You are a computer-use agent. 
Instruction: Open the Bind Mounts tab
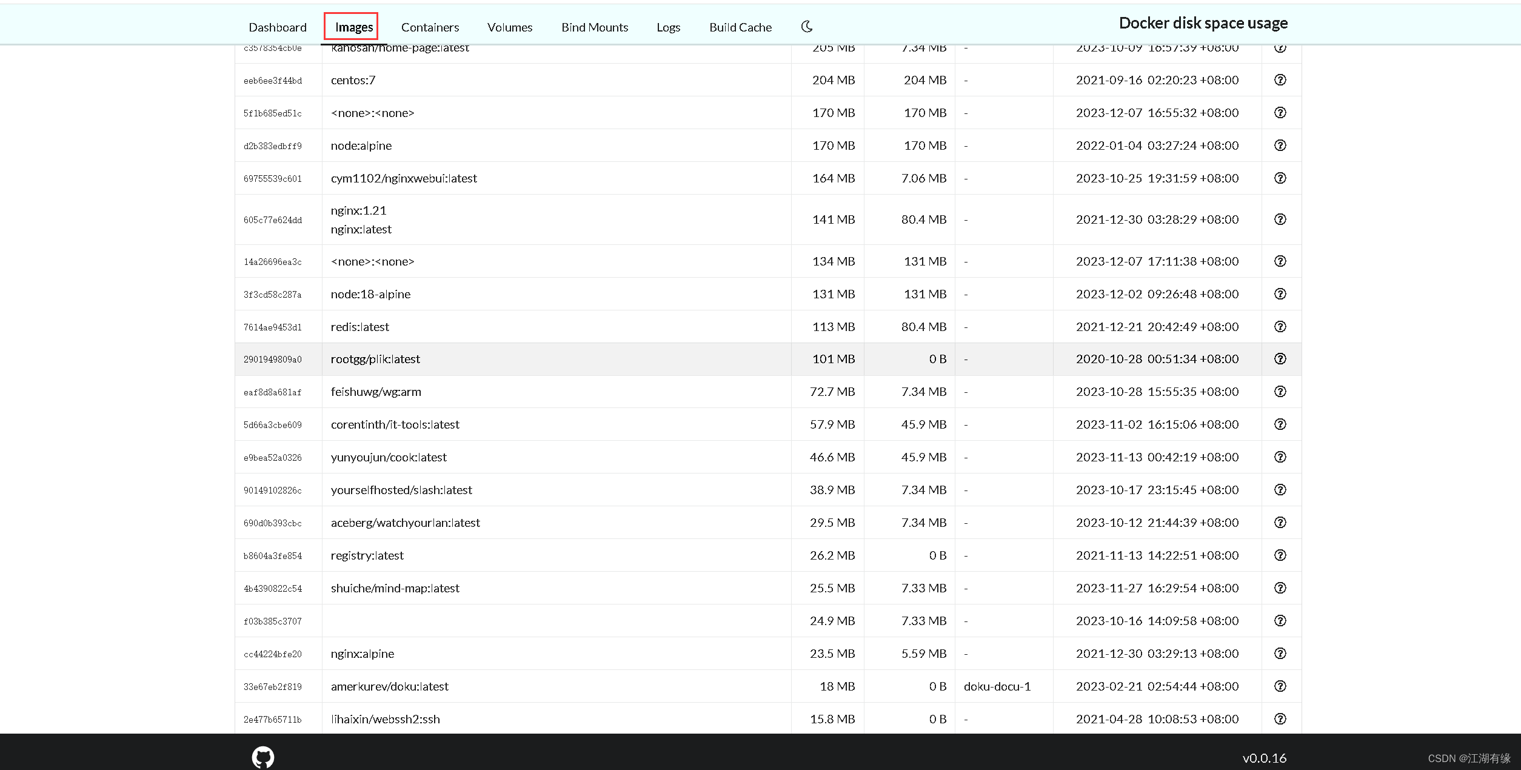[x=594, y=27]
